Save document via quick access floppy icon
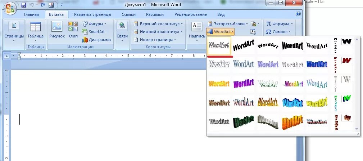 24,5
